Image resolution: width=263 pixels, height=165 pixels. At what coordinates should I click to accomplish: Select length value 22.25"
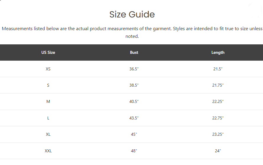(218, 101)
